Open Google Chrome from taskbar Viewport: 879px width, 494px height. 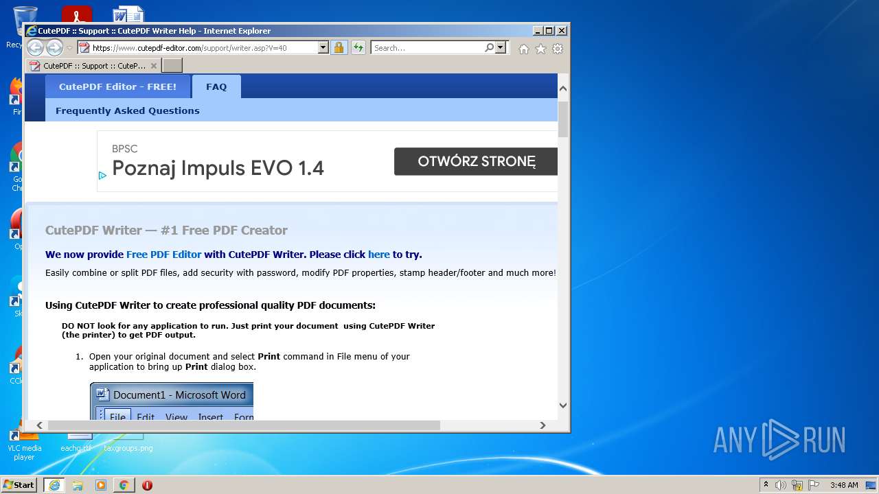(124, 485)
